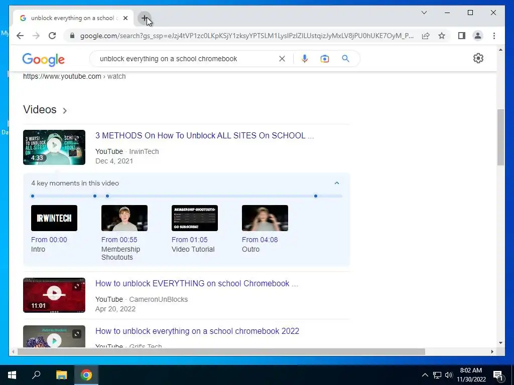This screenshot has width=514, height=385.
Task: Go back to the previous page
Action: click(20, 36)
